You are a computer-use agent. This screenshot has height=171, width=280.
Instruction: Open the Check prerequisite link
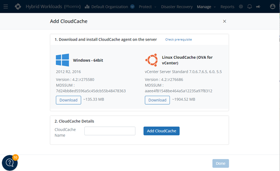tap(178, 40)
